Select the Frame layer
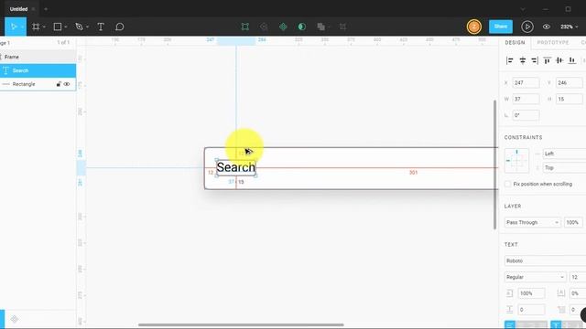 38,57
